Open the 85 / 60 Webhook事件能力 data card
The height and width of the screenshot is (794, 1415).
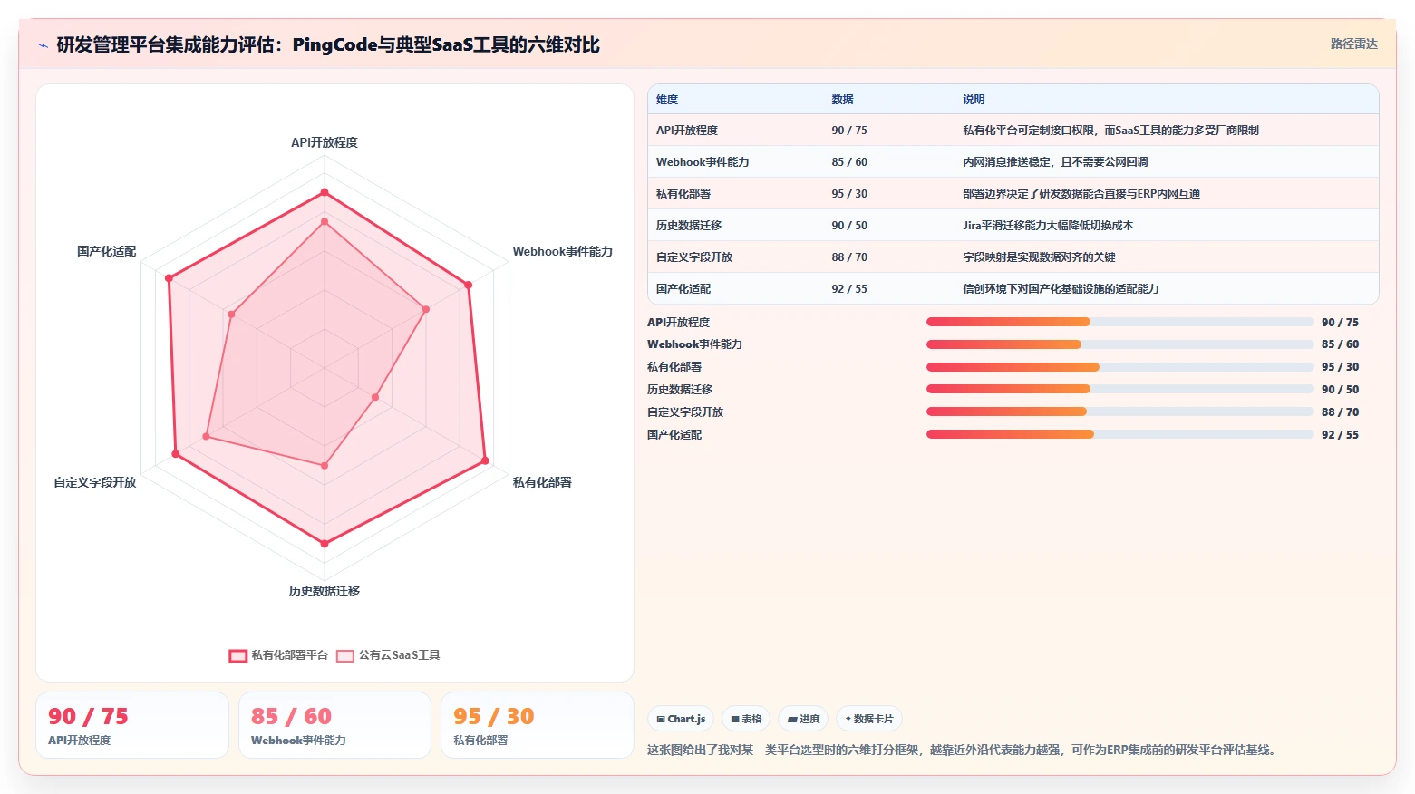tap(334, 725)
